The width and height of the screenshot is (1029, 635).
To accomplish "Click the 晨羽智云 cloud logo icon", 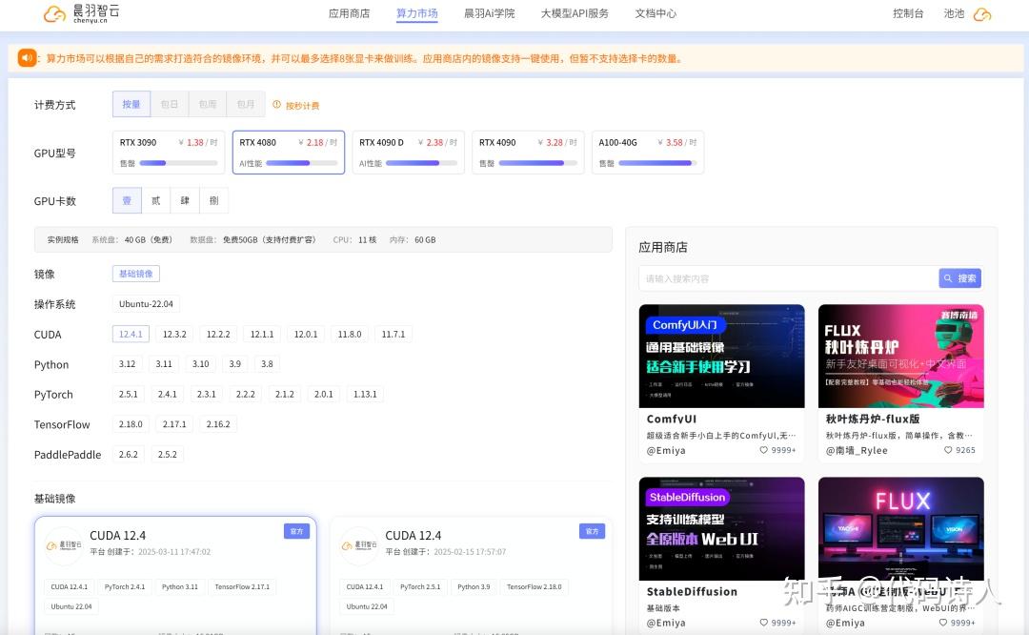I will pos(55,13).
